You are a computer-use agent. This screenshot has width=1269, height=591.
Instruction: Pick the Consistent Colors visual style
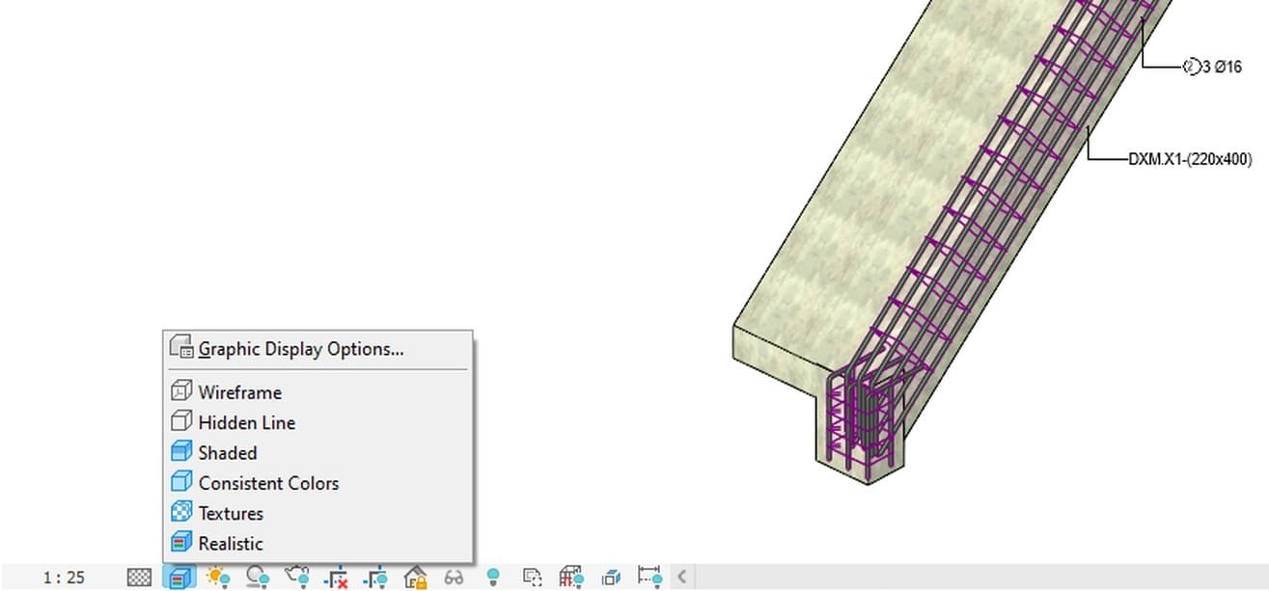click(x=317, y=483)
